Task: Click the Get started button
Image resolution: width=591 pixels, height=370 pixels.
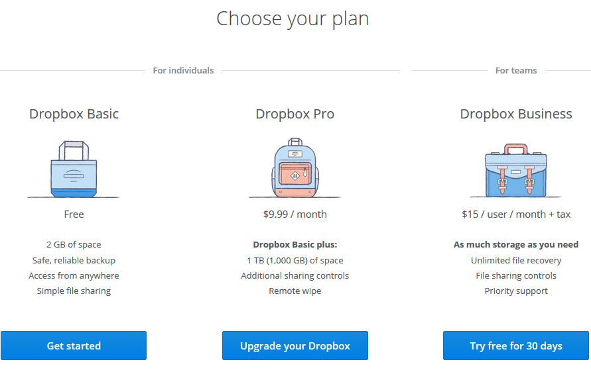Action: (74, 346)
